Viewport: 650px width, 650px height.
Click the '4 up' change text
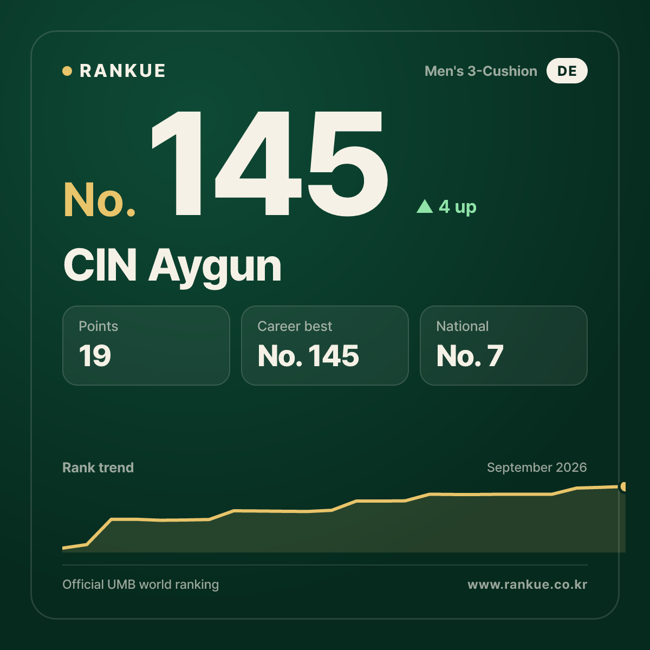pyautogui.click(x=458, y=207)
